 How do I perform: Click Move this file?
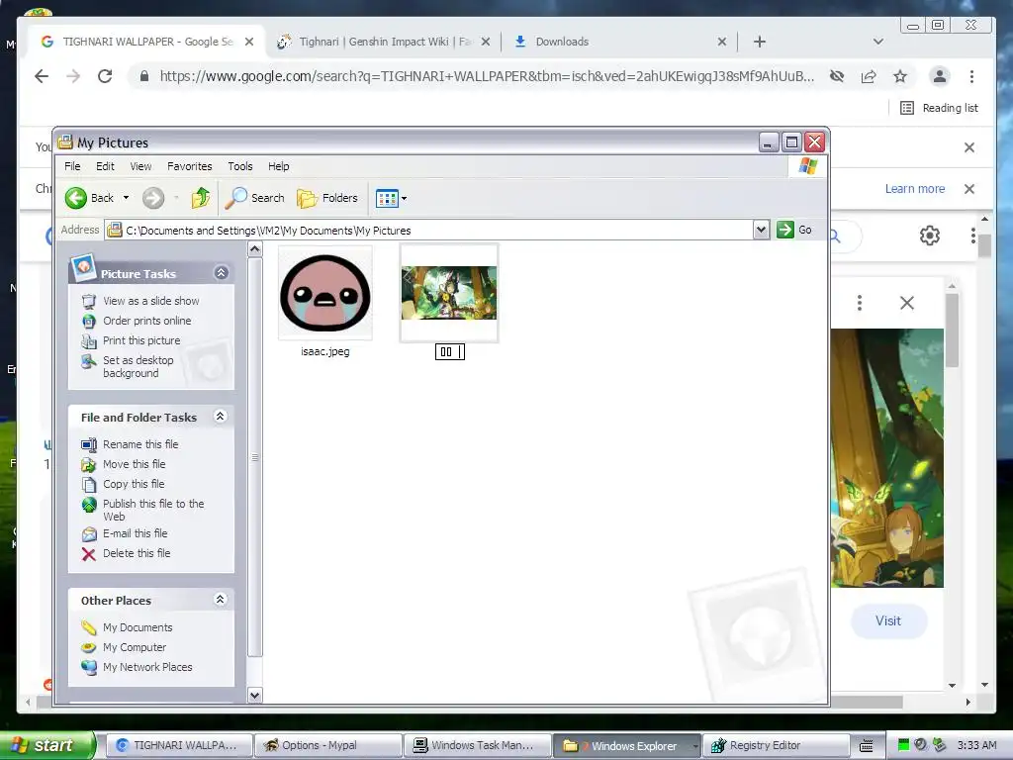coord(134,464)
